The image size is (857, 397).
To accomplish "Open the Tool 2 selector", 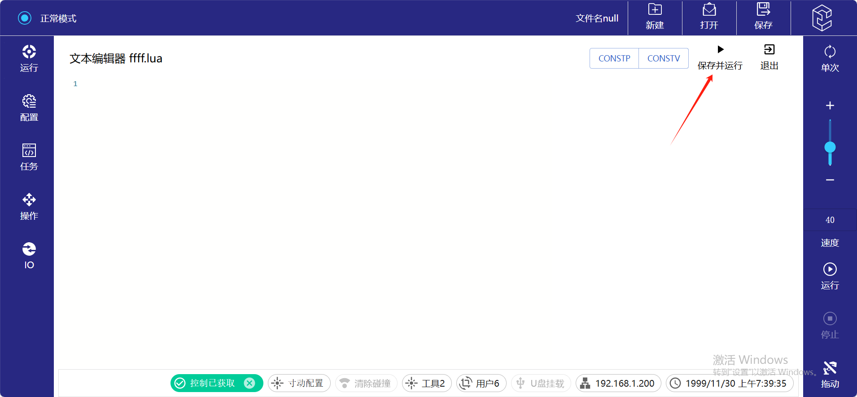I will coord(427,383).
